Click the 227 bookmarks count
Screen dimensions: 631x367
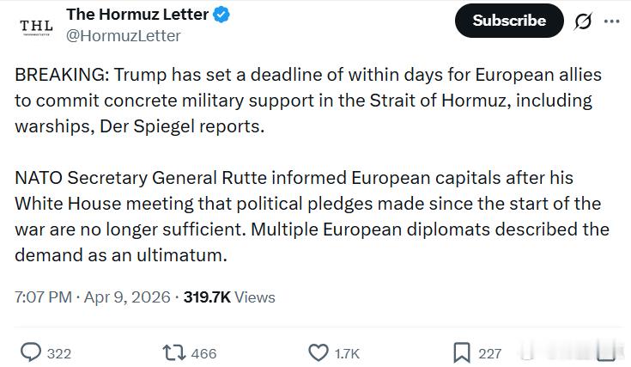489,353
